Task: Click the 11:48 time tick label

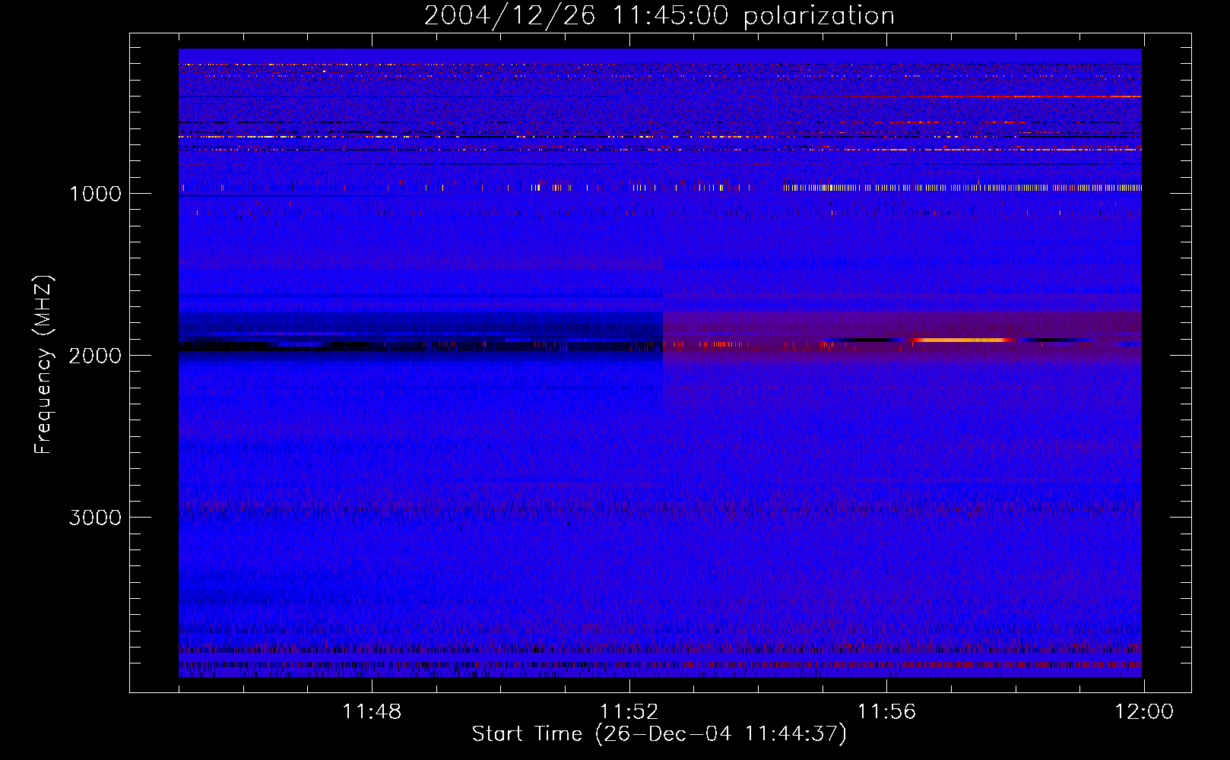Action: pyautogui.click(x=372, y=712)
